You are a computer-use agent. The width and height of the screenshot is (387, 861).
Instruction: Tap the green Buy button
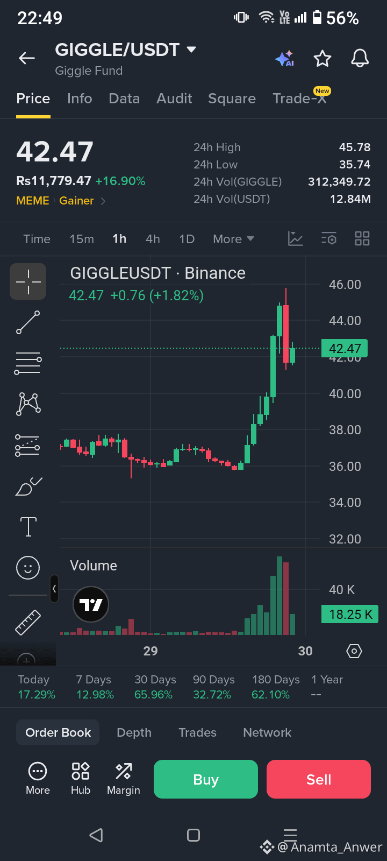coord(206,779)
